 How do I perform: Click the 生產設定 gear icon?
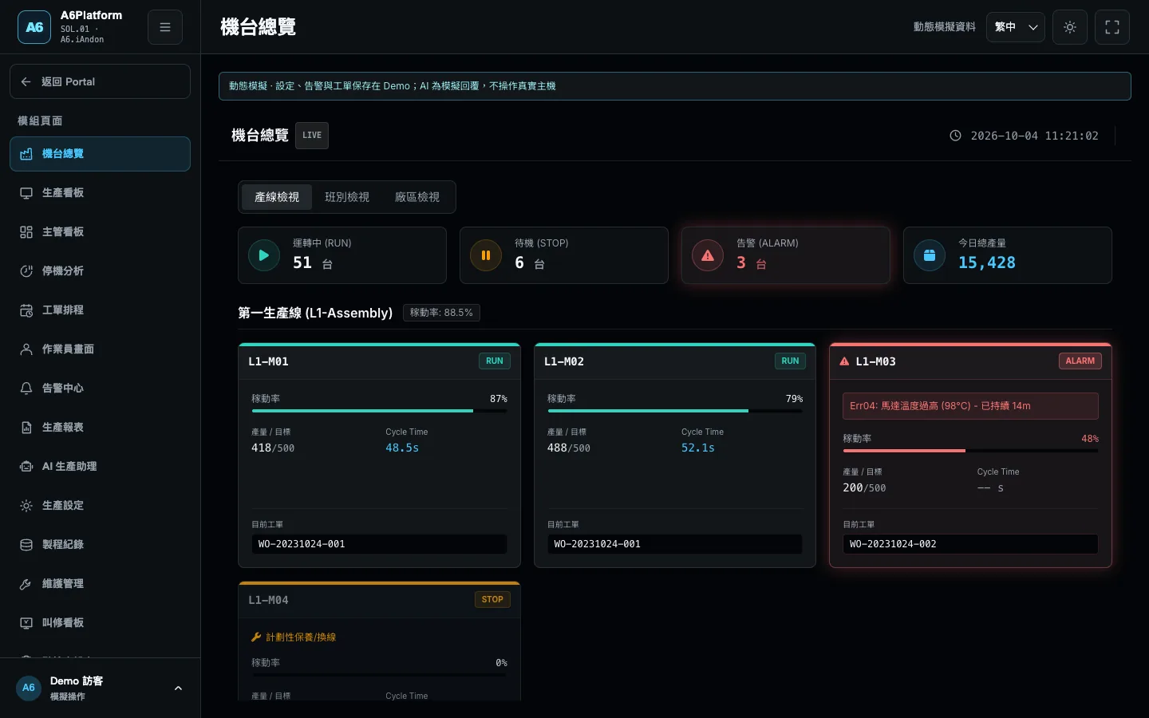(26, 506)
